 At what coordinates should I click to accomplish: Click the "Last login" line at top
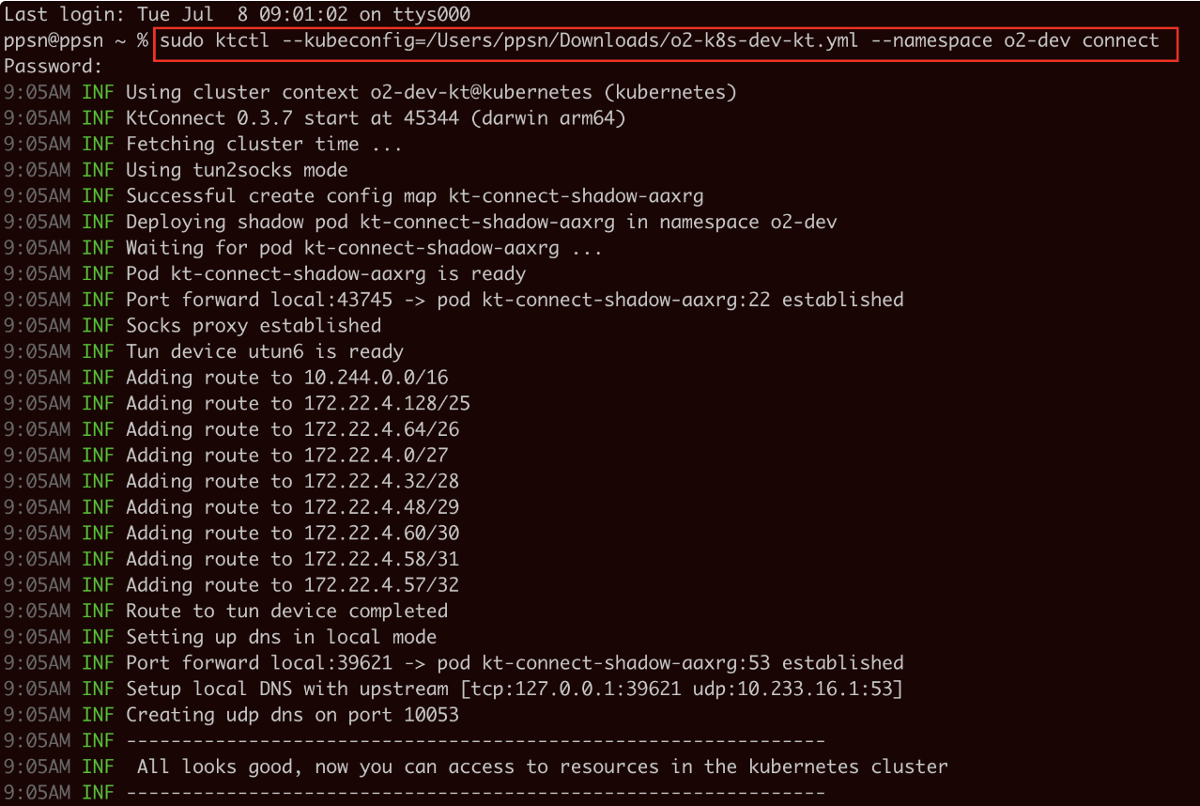click(x=237, y=15)
